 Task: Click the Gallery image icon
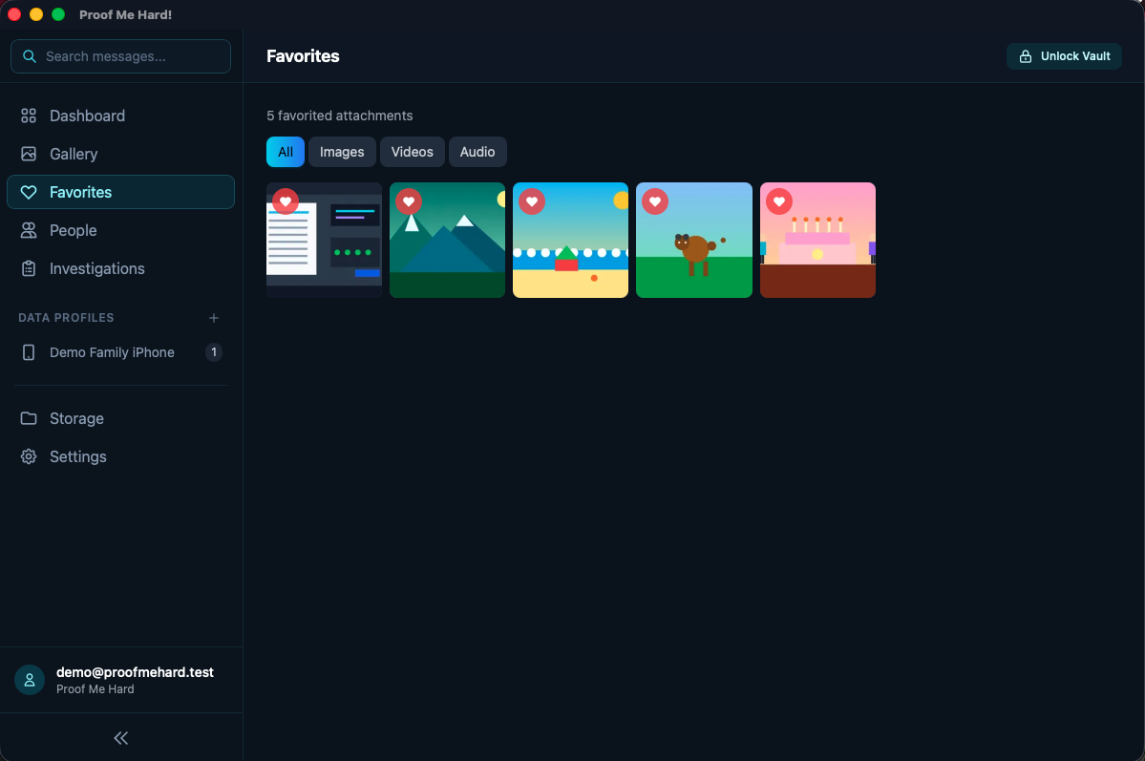[29, 154]
